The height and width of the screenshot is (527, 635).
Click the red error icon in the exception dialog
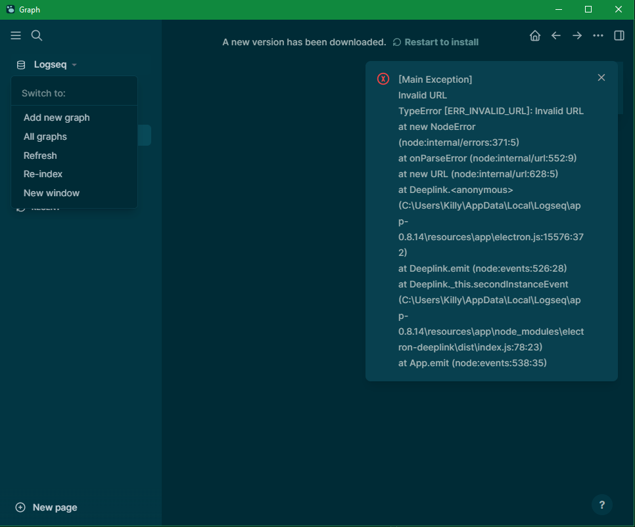383,78
